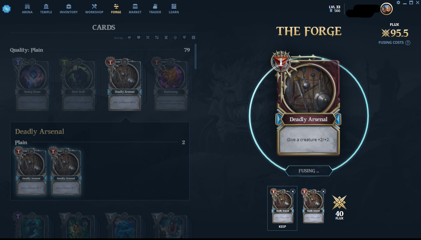Open the Arena tab
This screenshot has width=421, height=240.
click(x=27, y=9)
